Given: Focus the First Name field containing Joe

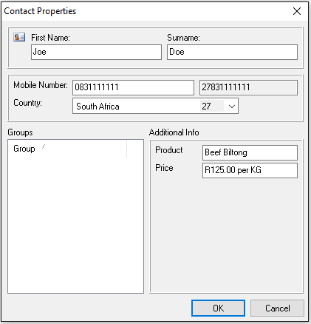Looking at the screenshot, I should 96,52.
